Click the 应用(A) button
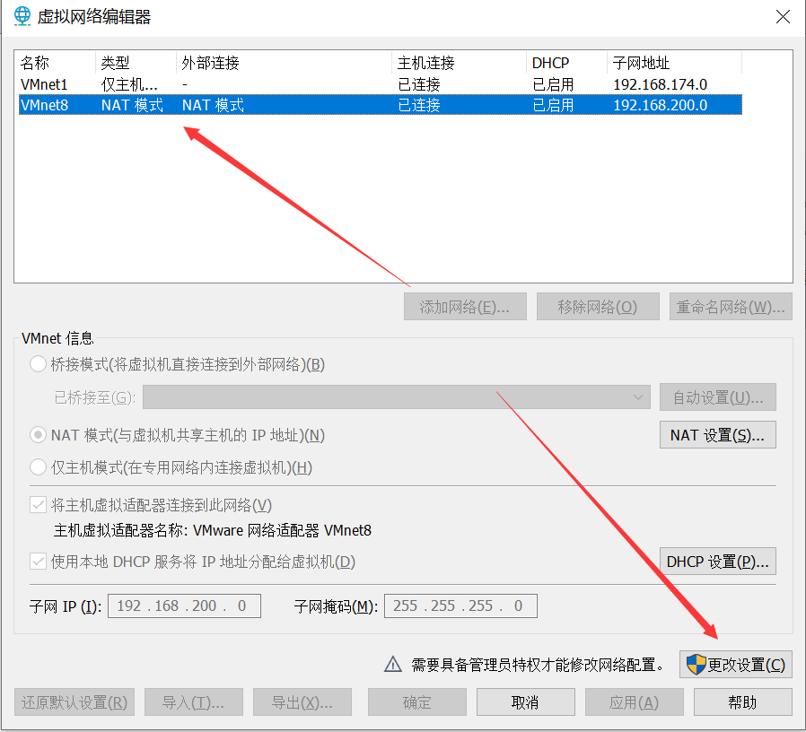 [635, 702]
